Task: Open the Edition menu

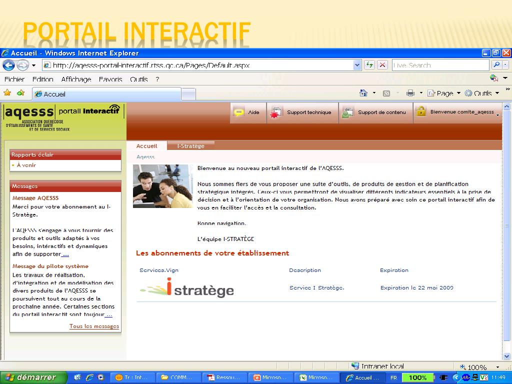Action: click(x=43, y=79)
